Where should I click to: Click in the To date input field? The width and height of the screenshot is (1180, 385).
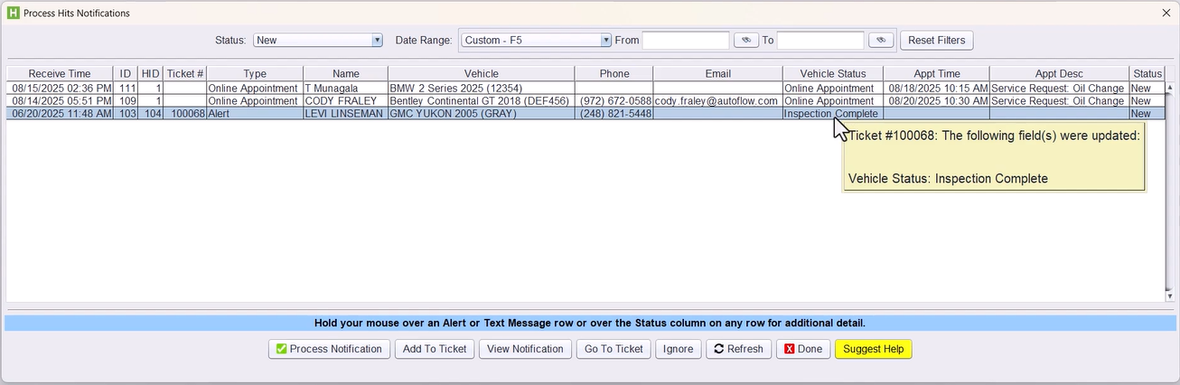[819, 41]
